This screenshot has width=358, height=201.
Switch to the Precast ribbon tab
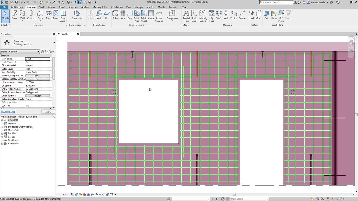(172, 7)
